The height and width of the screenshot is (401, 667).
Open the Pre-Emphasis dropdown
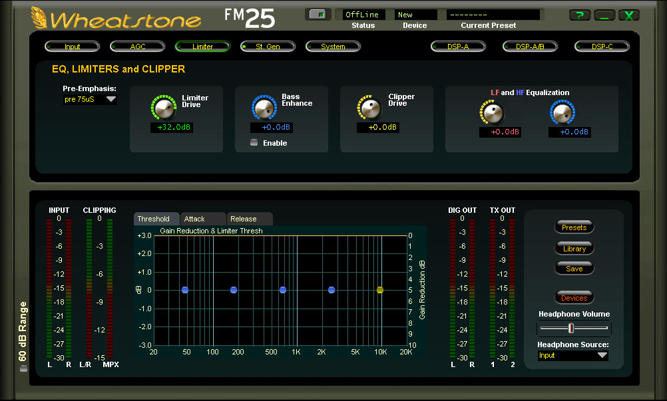pyautogui.click(x=90, y=100)
